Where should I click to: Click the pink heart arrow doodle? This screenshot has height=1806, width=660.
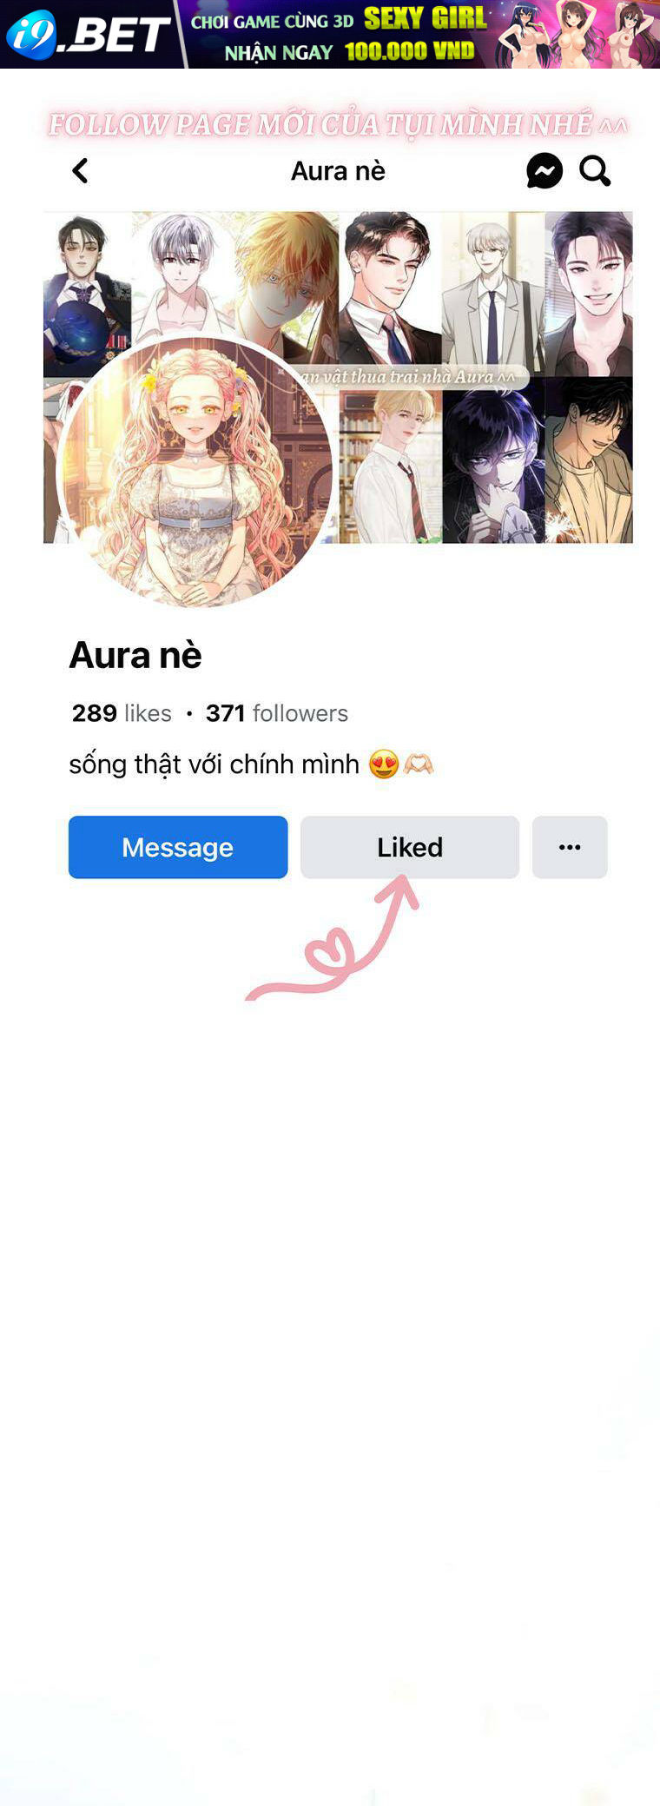pyautogui.click(x=333, y=938)
